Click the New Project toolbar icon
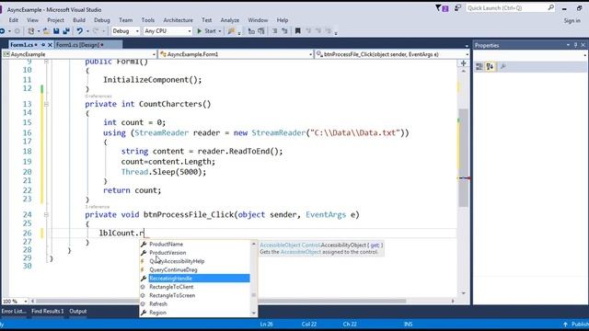589x331 pixels. point(31,31)
